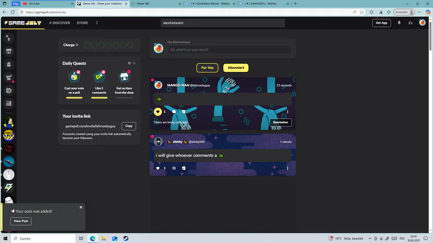Viewport: 433px width, 243px height.
Task: Click sticker icon on MANGO MAN post
Action: [184, 112]
